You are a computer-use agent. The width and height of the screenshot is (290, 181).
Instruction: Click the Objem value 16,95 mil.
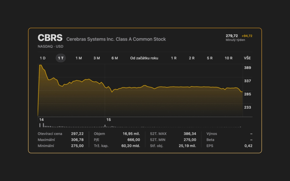pyautogui.click(x=131, y=134)
